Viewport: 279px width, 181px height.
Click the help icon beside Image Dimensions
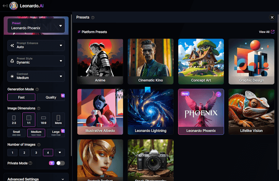pyautogui.click(x=39, y=108)
